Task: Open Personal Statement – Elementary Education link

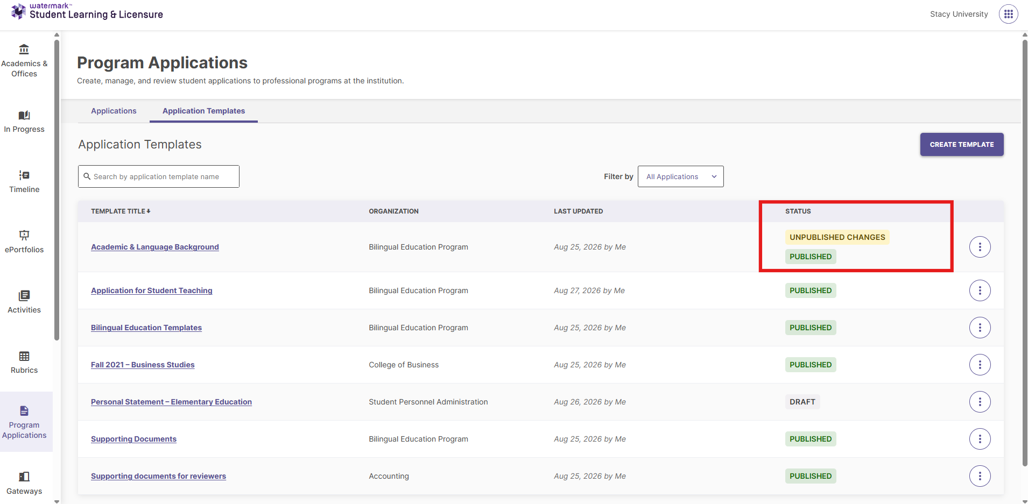Action: [171, 402]
